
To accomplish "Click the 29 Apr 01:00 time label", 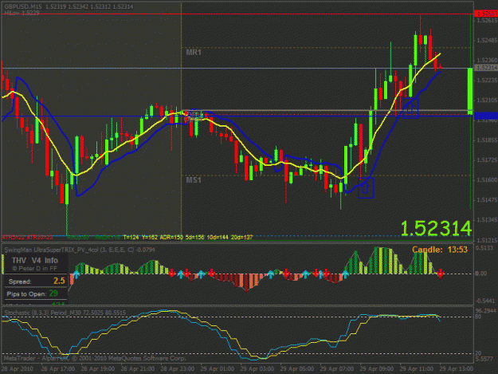I will (x=218, y=369).
